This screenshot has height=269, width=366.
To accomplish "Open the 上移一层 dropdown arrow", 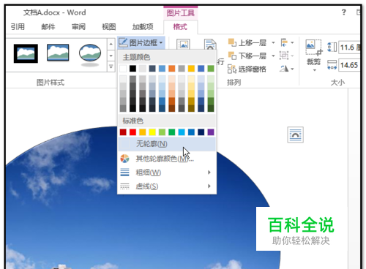I will 273,43.
